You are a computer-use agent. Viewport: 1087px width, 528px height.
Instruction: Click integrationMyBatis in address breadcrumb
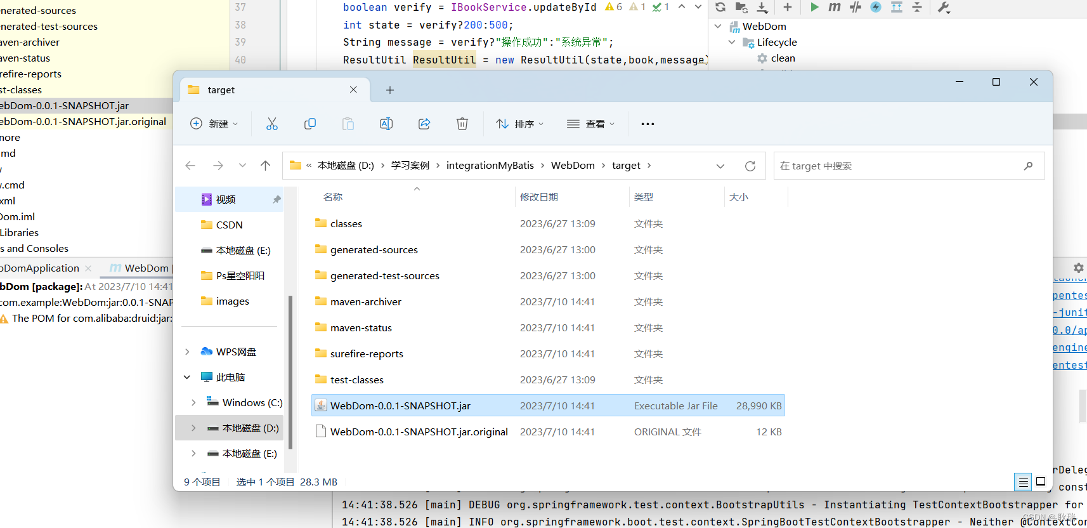490,166
